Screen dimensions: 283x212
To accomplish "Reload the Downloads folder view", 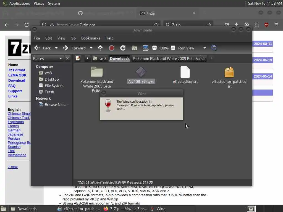I will point(123,48).
